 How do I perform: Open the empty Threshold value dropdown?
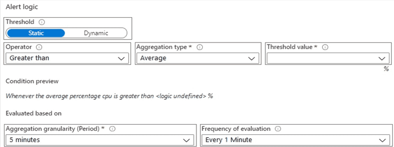[328, 58]
